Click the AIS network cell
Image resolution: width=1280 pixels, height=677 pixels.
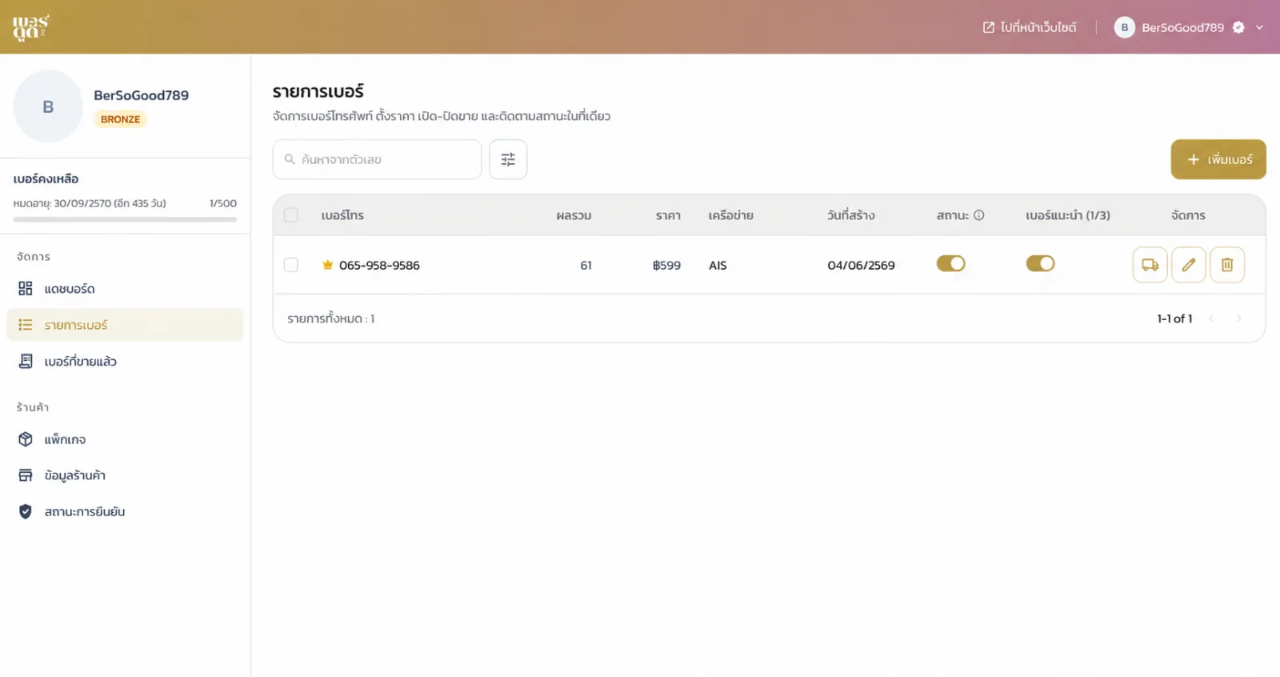(x=718, y=265)
